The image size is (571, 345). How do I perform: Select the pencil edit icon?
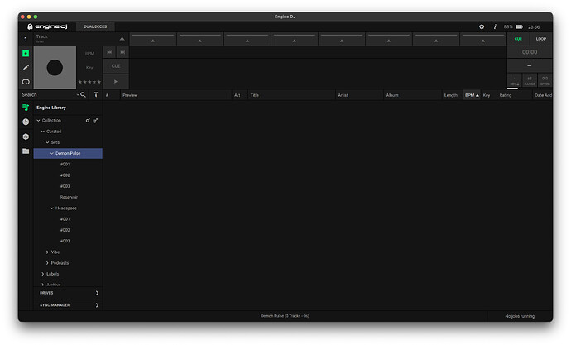click(26, 67)
